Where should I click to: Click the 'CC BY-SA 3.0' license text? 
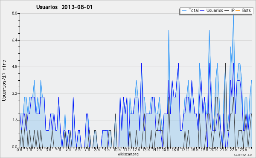click(243, 155)
